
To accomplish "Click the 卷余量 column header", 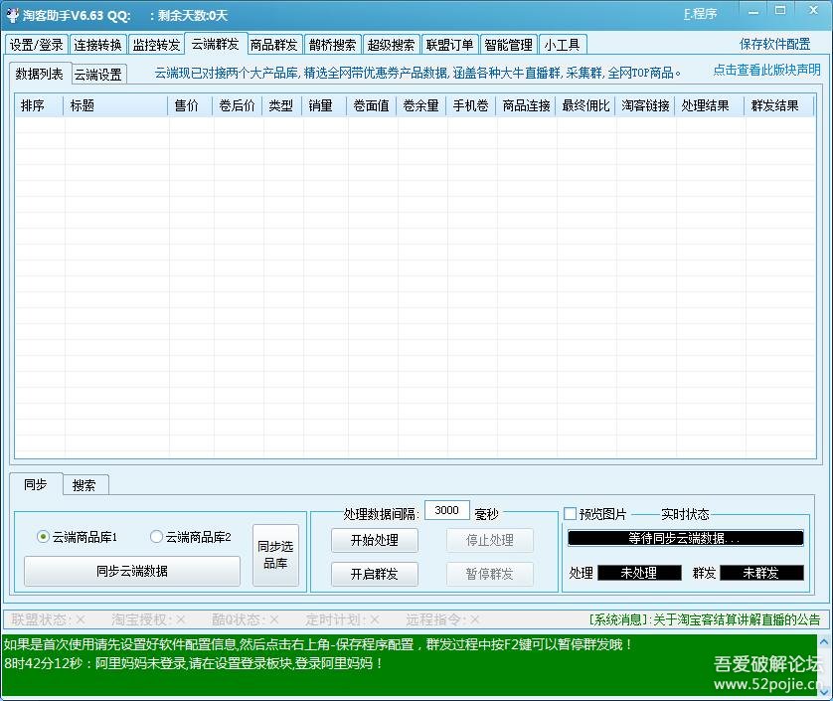I will [x=421, y=105].
